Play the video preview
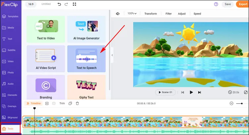The image size is (249, 135). pyautogui.click(x=191, y=92)
